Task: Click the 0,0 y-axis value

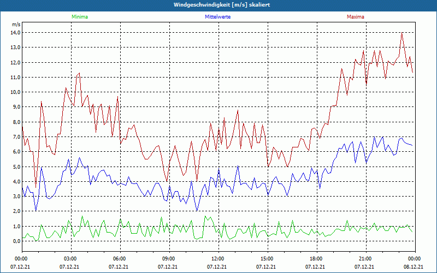Action: (x=17, y=241)
